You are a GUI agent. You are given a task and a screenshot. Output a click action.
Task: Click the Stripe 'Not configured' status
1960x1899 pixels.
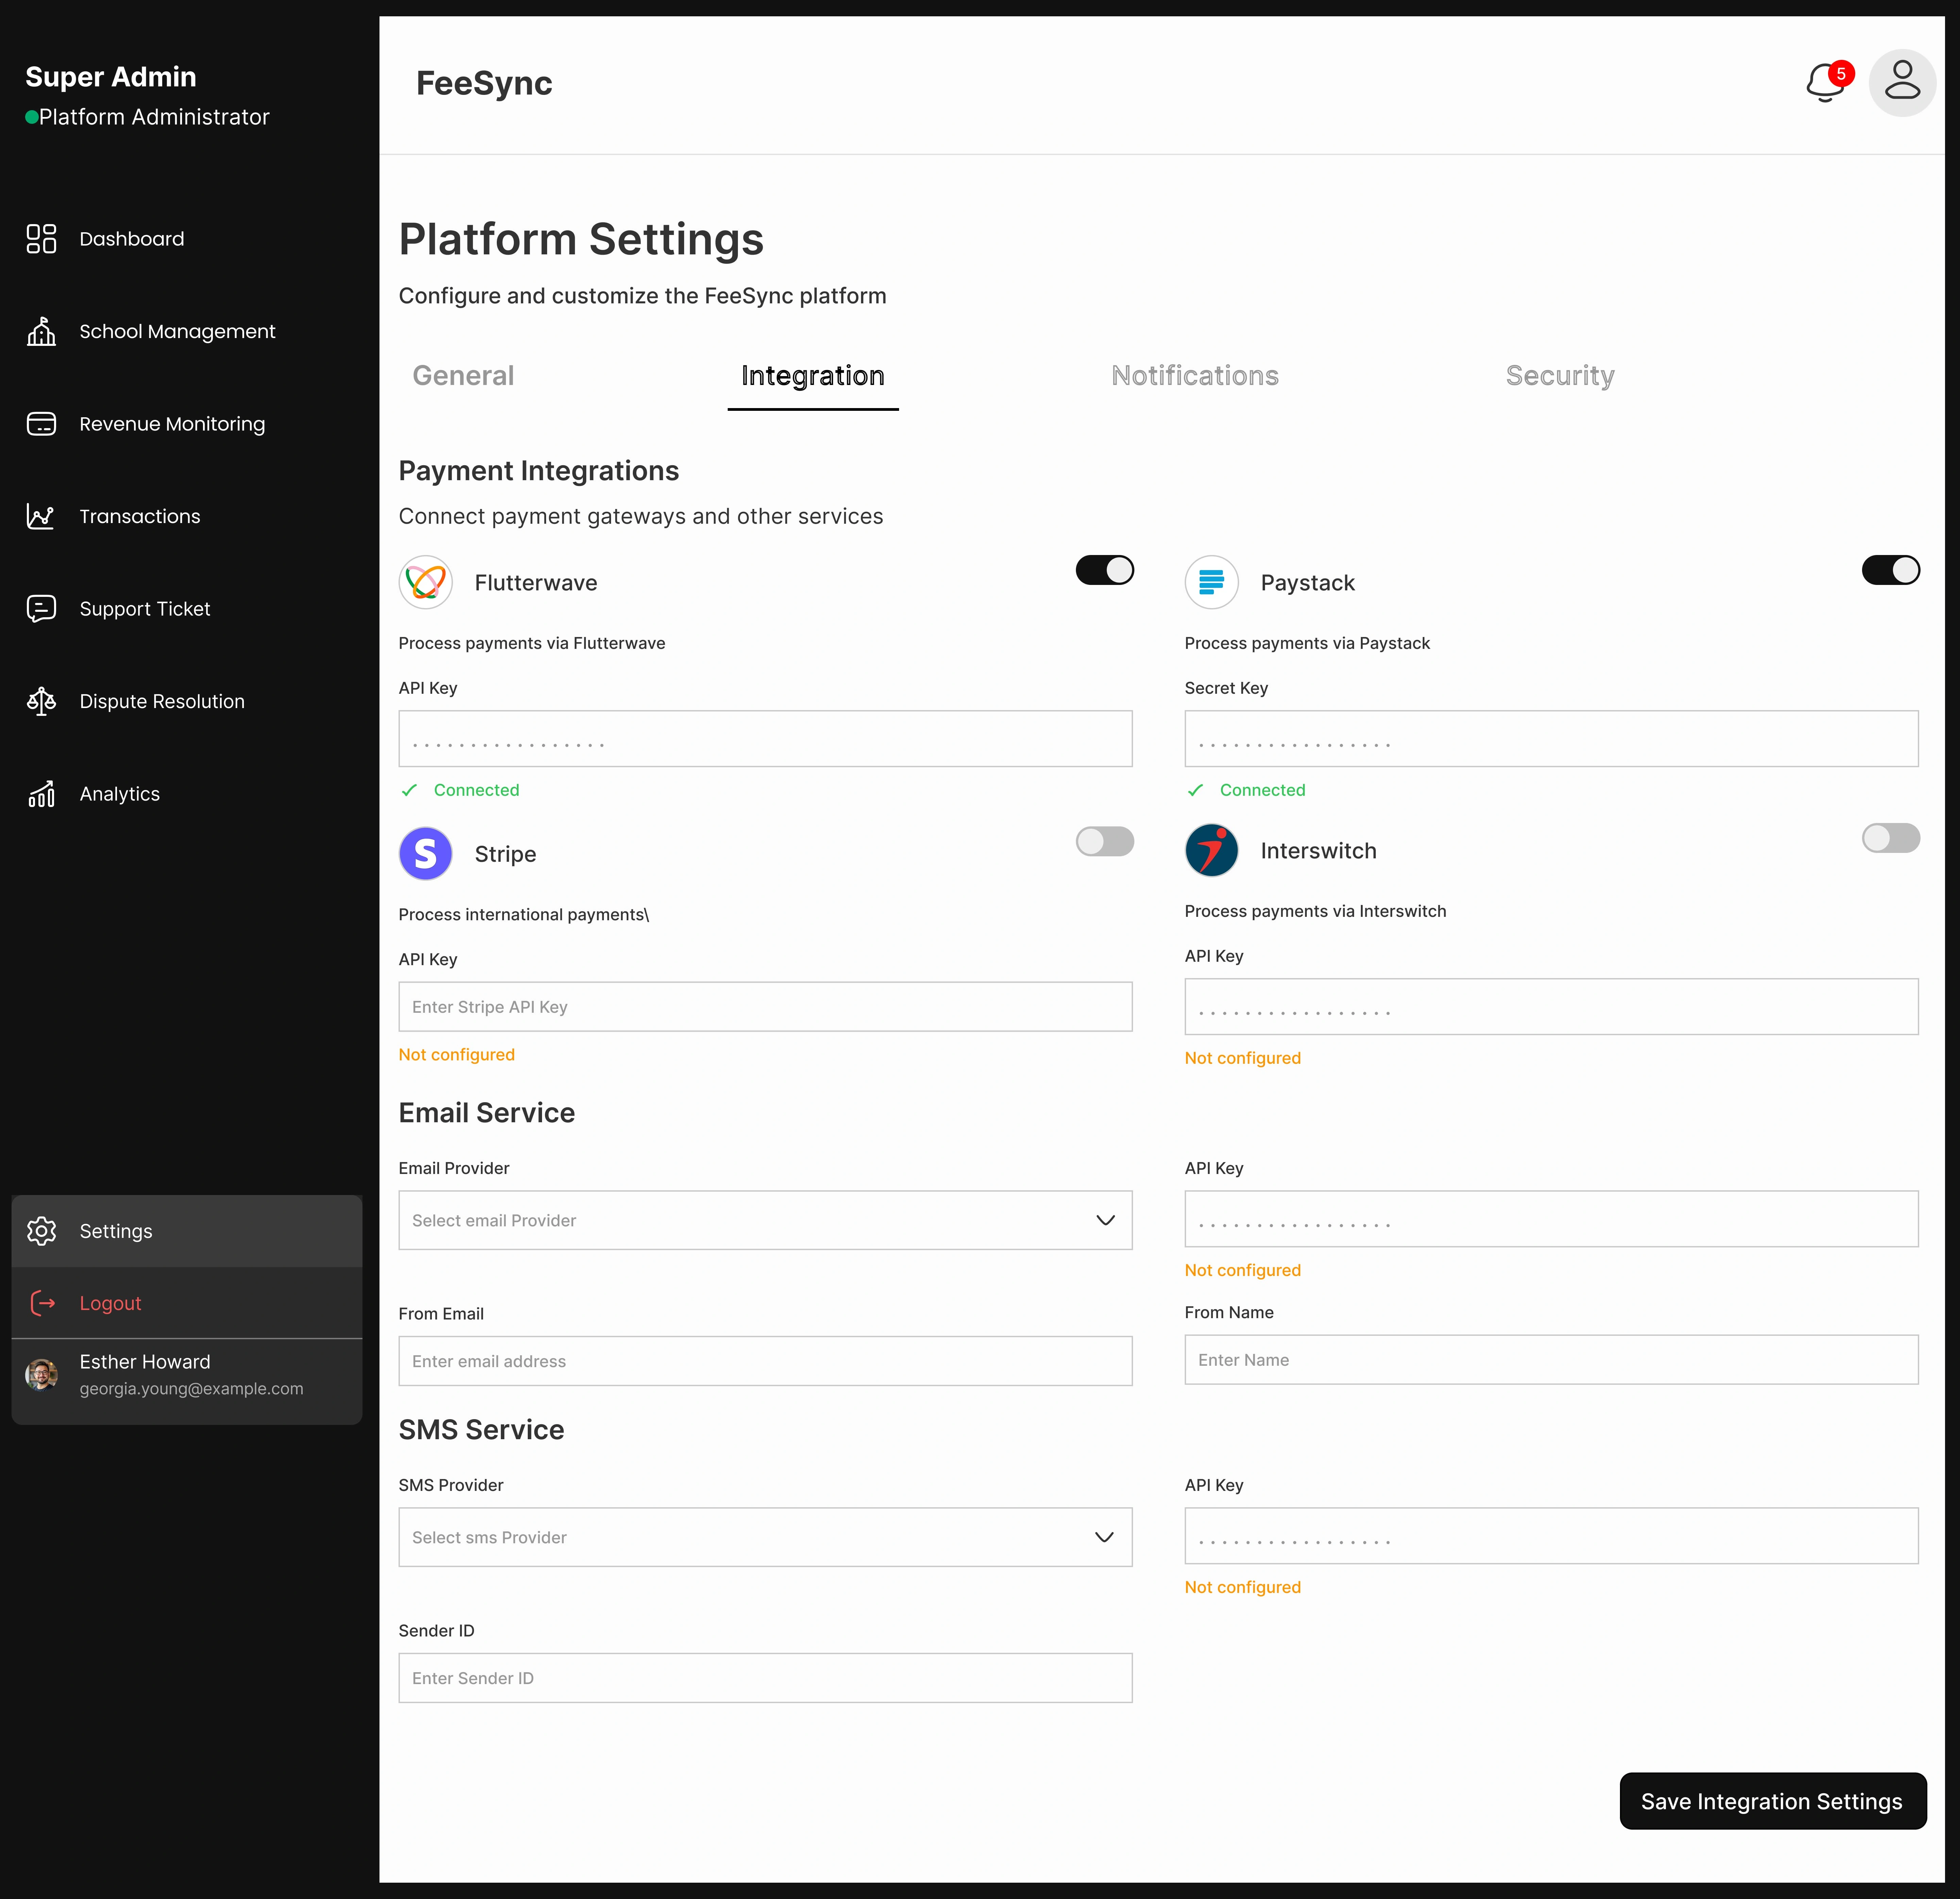point(457,1055)
